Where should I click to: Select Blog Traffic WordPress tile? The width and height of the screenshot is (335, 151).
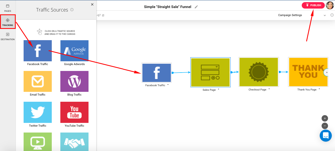coord(74,81)
